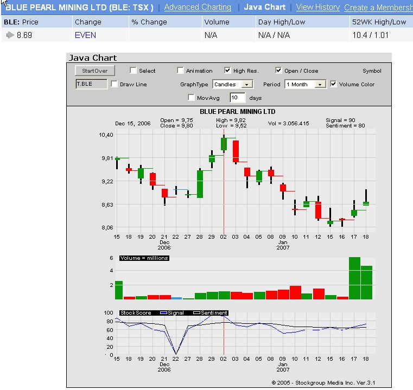413x390 pixels.
Task: Click the GraphType dropdown arrow button
Action: coord(247,85)
